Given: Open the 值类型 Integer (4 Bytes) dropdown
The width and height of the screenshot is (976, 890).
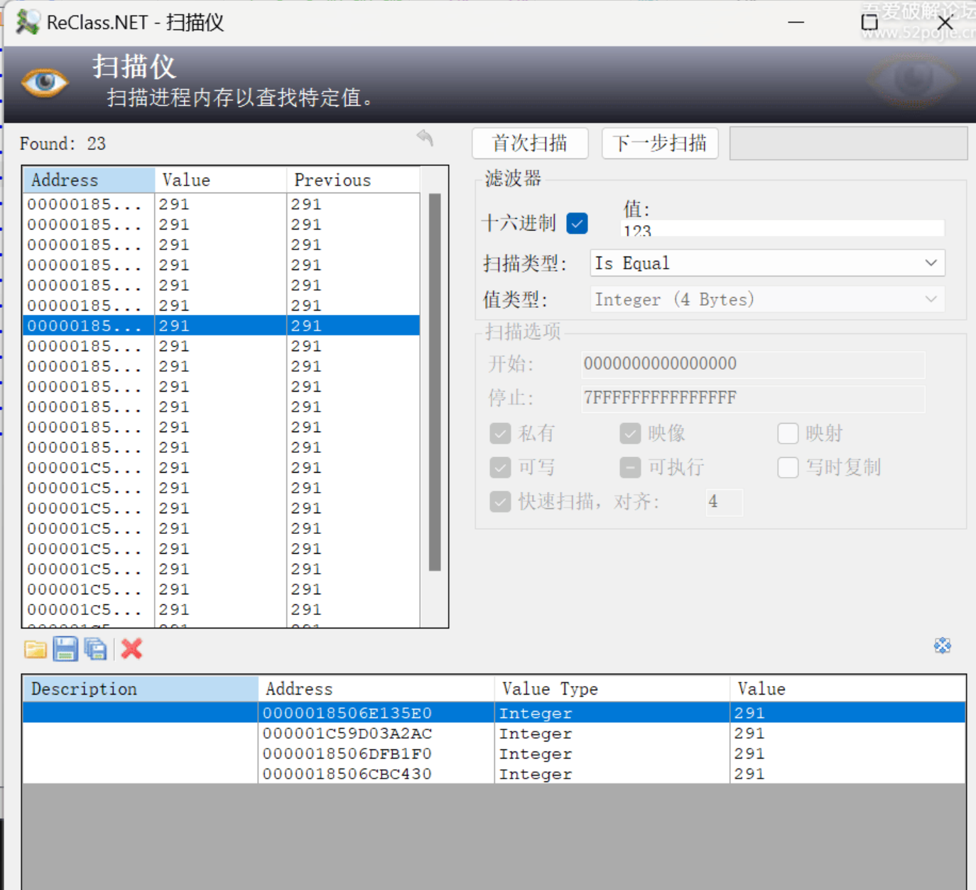Looking at the screenshot, I should point(767,299).
